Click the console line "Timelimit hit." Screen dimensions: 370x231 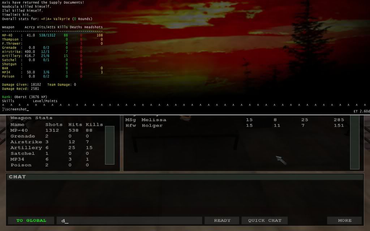[x=16, y=14]
